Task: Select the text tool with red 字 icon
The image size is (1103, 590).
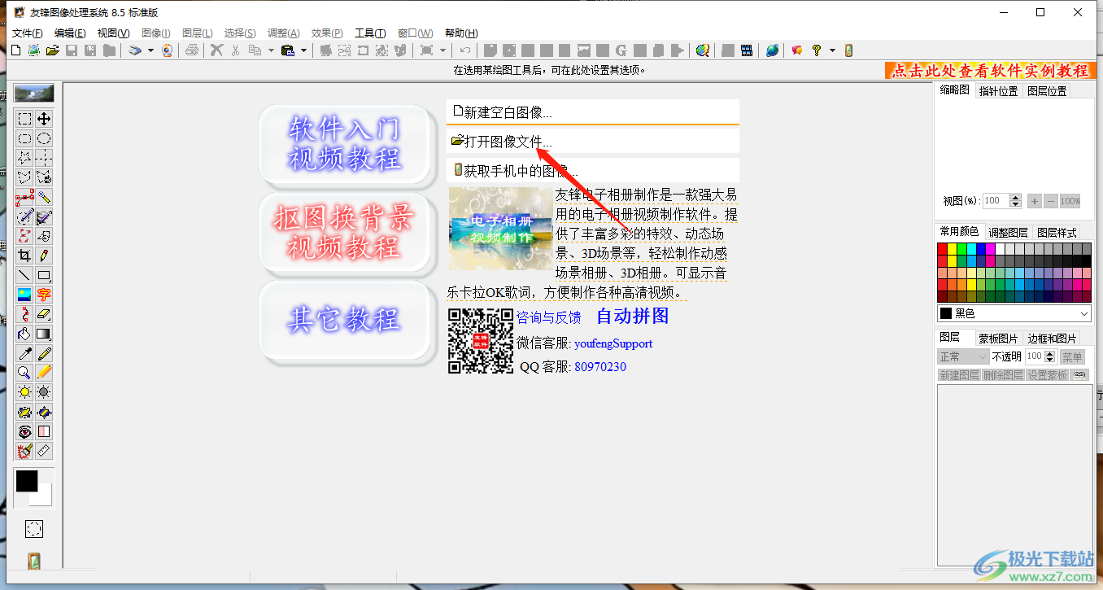Action: [x=45, y=295]
